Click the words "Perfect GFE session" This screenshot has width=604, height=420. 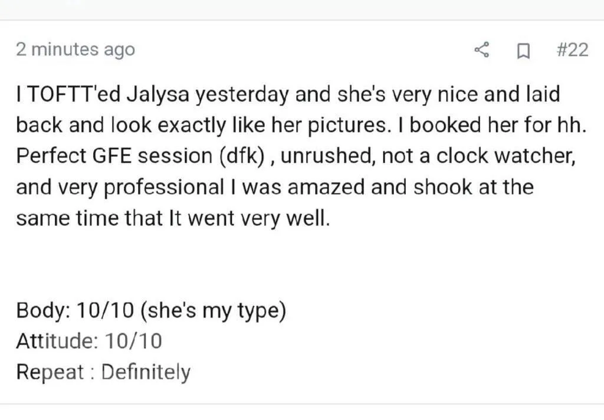tap(114, 156)
